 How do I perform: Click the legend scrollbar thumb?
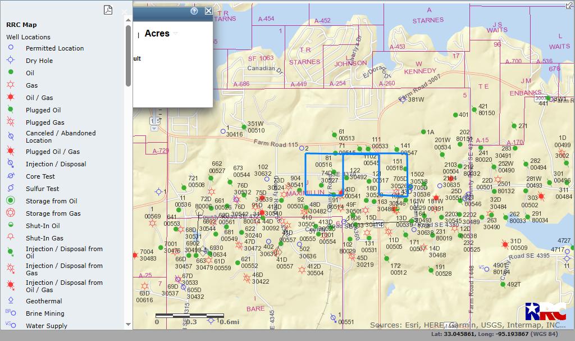(x=128, y=56)
